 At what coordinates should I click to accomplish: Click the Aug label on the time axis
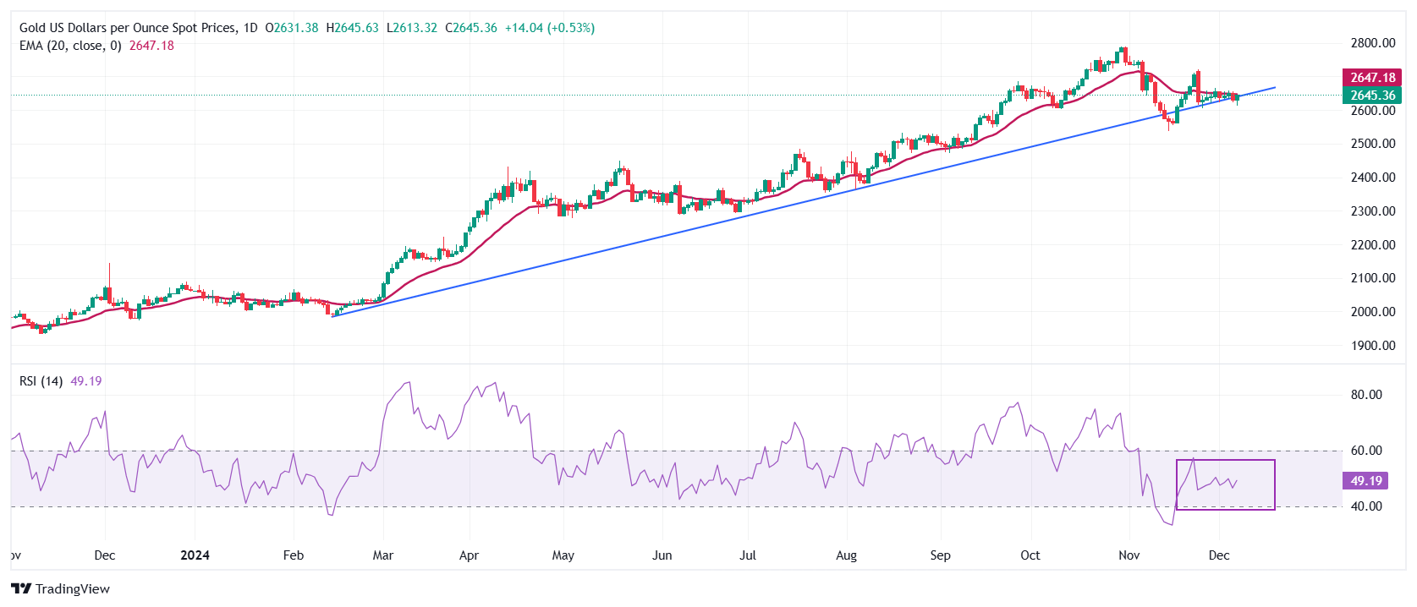pyautogui.click(x=846, y=555)
